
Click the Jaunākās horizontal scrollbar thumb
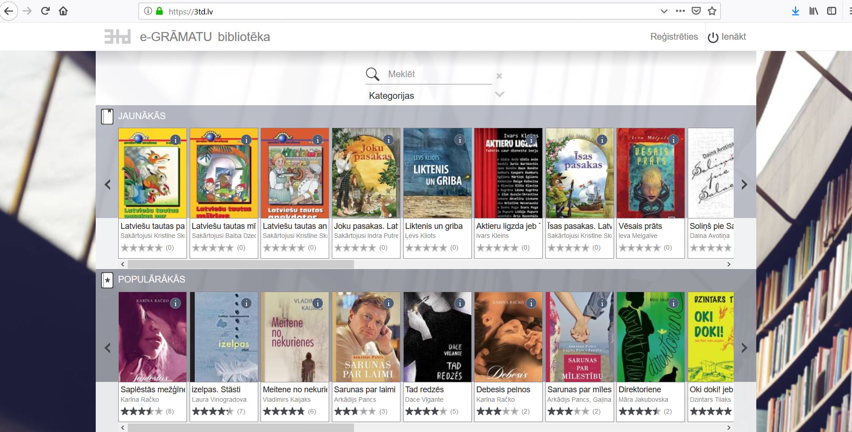click(241, 265)
